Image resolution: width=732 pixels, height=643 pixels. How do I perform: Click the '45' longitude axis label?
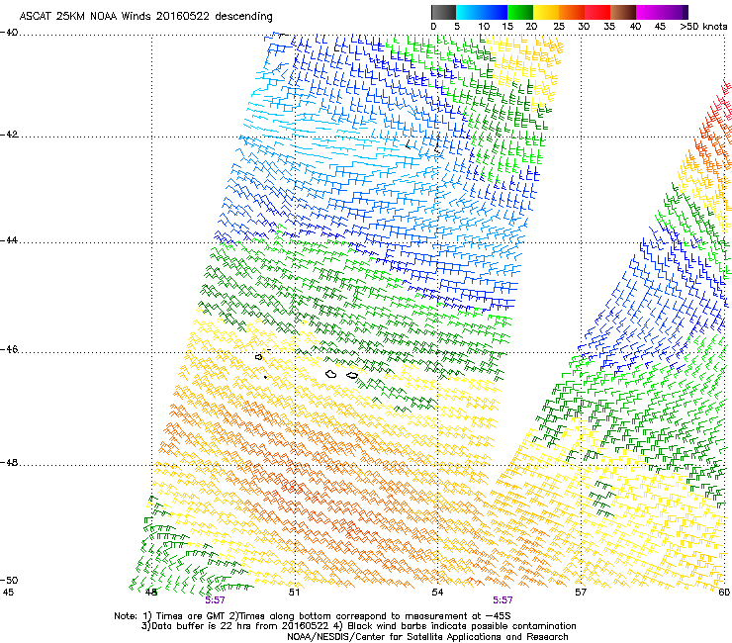click(8, 593)
